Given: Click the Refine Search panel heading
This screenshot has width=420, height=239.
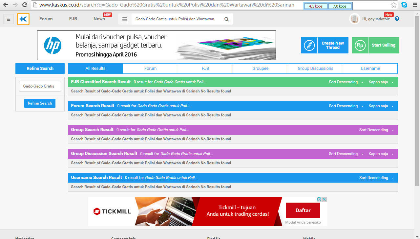Looking at the screenshot, I should pos(40,69).
